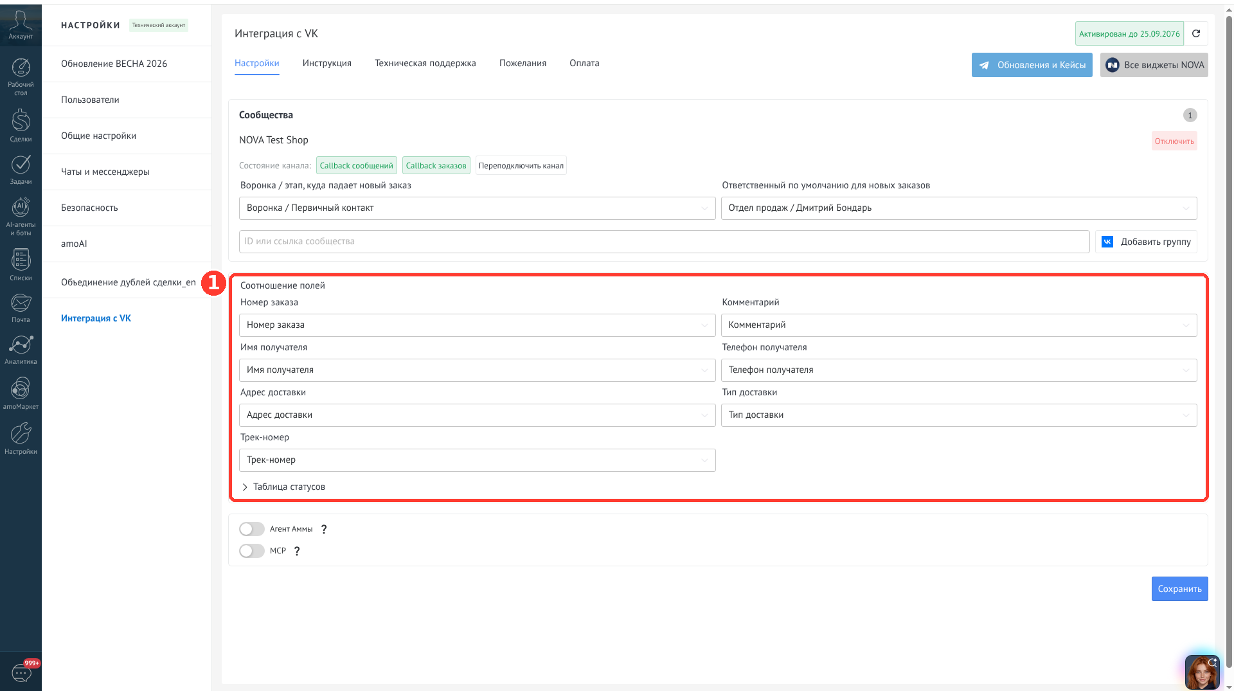
Task: Click the Добавить группу button
Action: (x=1146, y=242)
